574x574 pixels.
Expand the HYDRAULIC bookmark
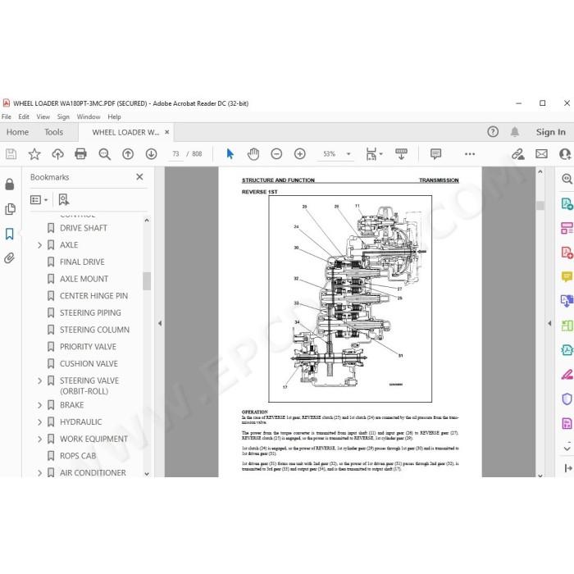tap(39, 422)
